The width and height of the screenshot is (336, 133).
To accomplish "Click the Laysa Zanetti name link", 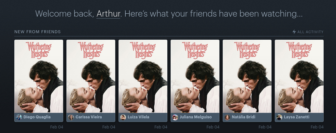I will click(297, 117).
